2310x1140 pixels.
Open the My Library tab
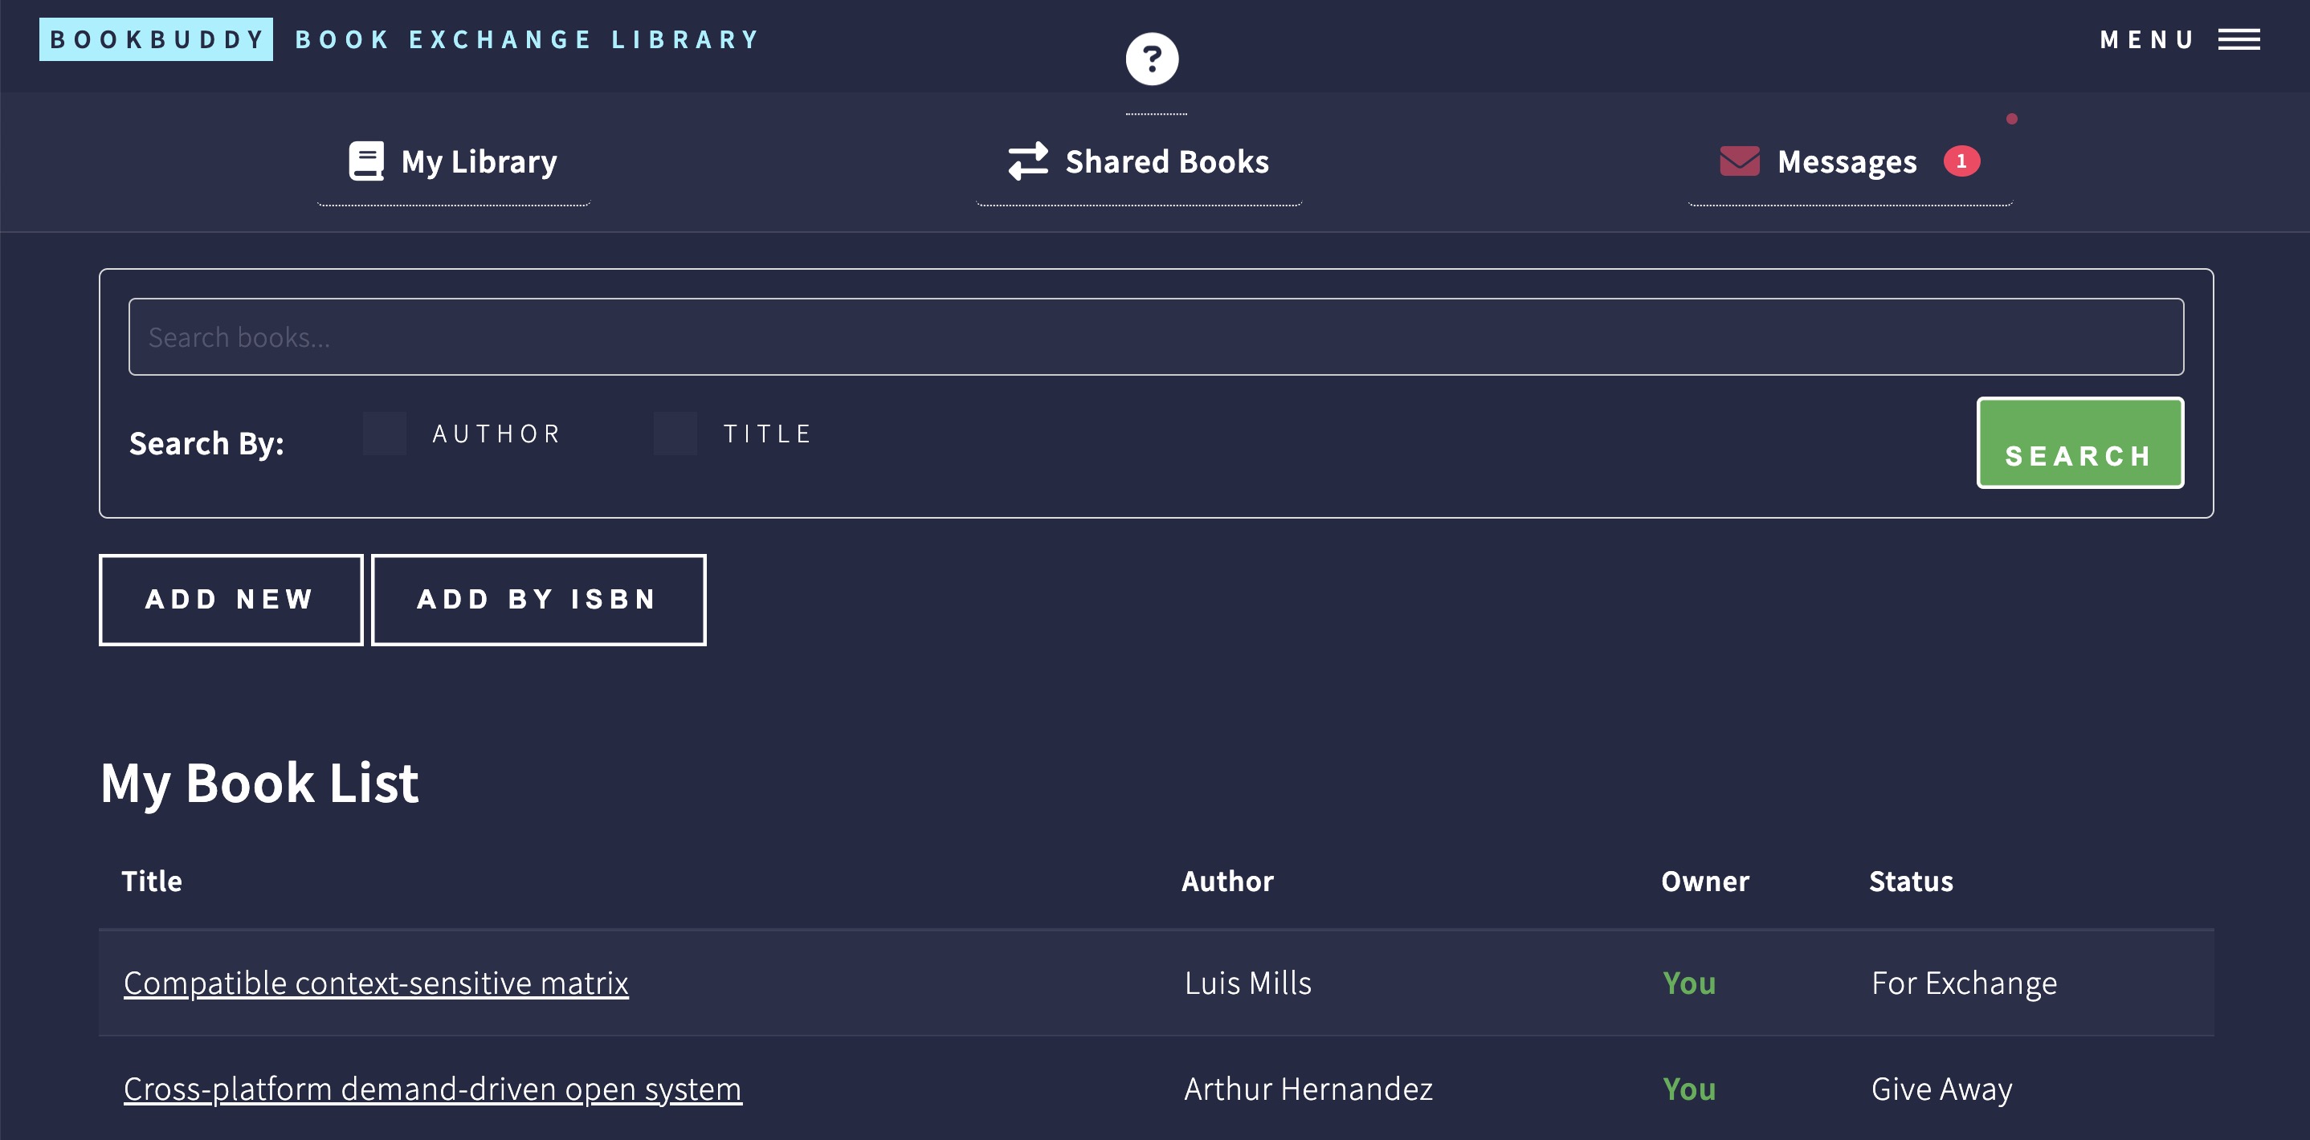pyautogui.click(x=479, y=162)
